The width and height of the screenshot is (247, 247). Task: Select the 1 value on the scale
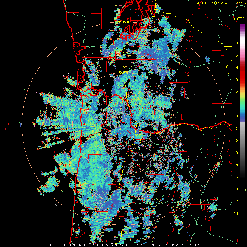tap(237, 104)
